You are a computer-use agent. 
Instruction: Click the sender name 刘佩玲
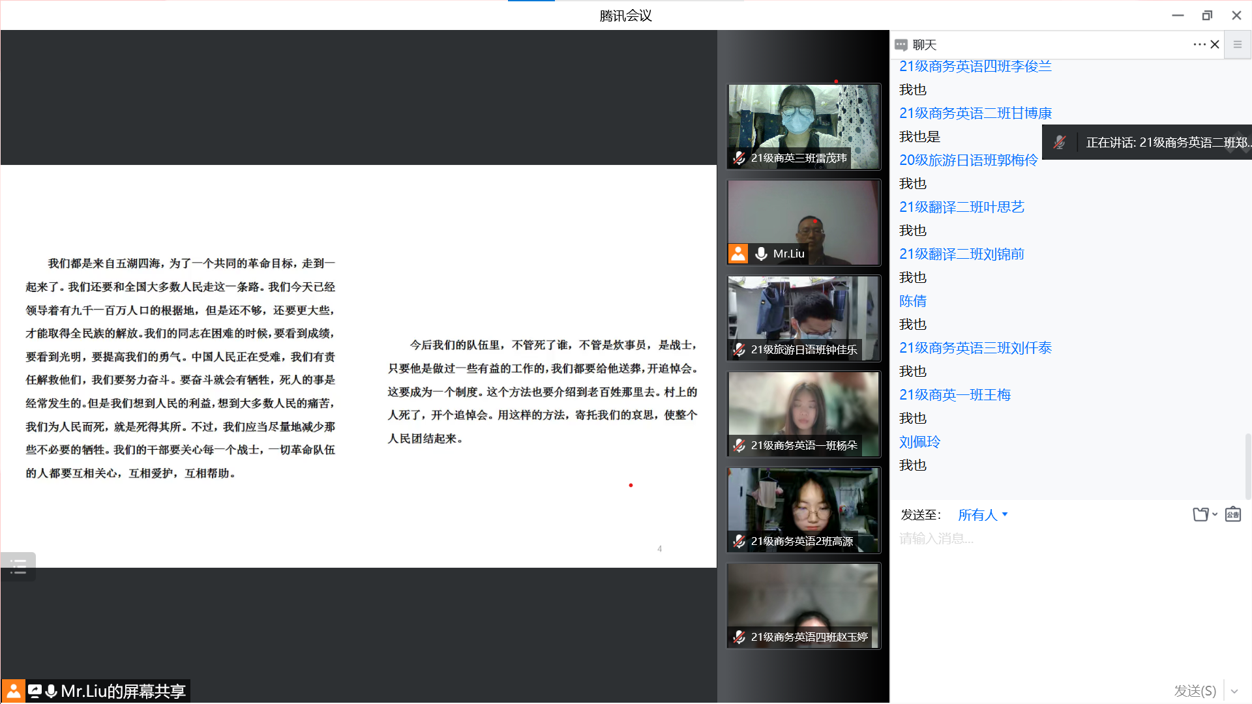click(x=919, y=442)
